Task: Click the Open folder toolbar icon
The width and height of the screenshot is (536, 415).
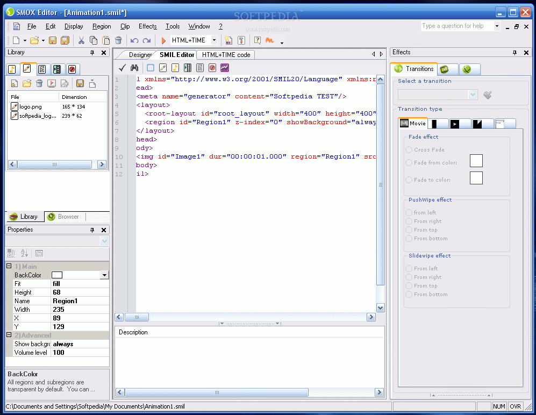Action: click(34, 40)
